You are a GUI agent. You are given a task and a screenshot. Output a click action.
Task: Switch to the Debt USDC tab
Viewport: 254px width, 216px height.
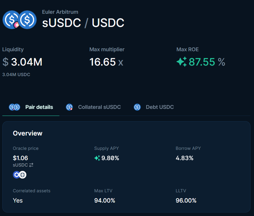[154, 107]
